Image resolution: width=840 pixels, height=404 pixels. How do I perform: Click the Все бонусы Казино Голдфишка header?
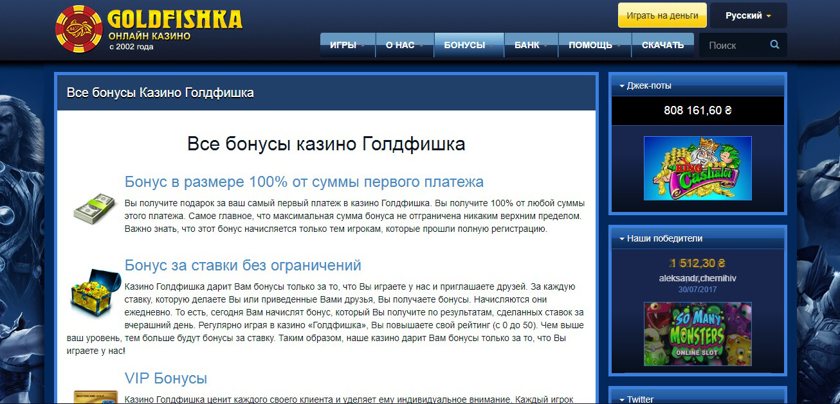[x=160, y=93]
